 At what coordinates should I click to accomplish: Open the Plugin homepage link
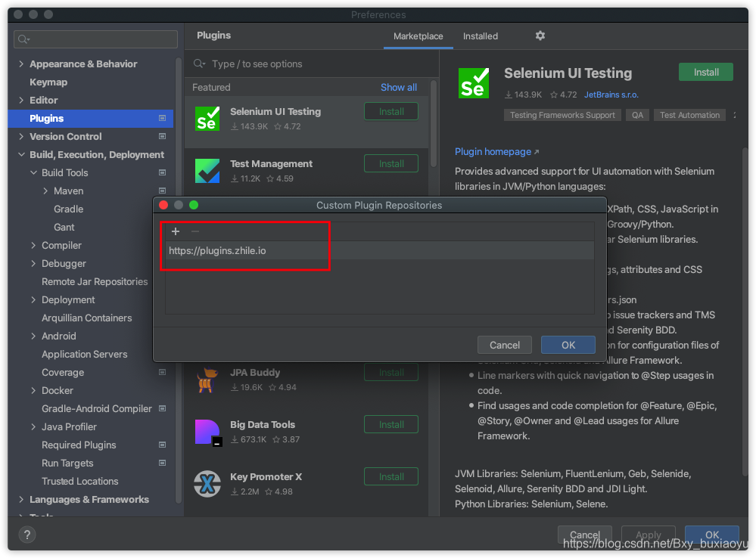(x=492, y=151)
